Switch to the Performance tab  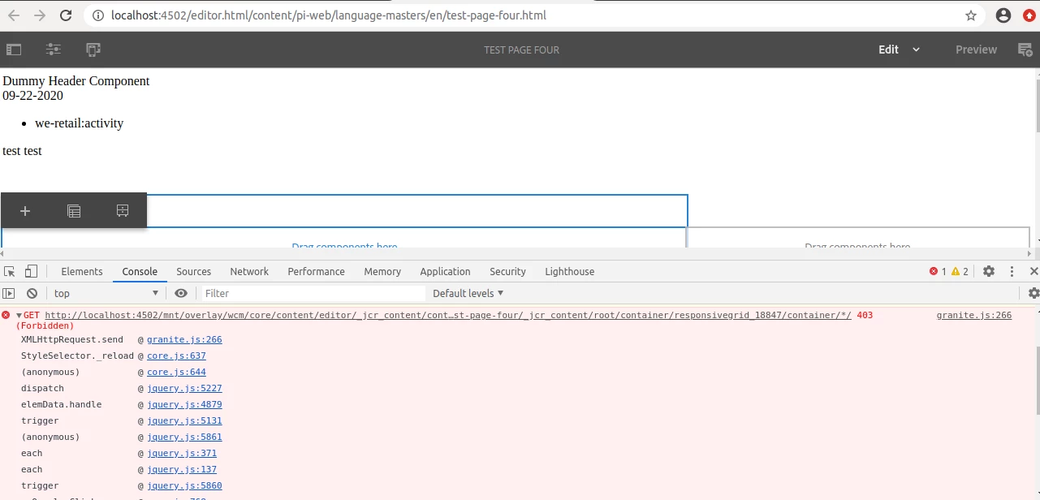point(316,271)
